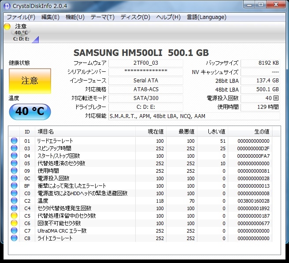Screen dimensions: 289x263
Task: Maximize the CrystalDiskInfo window
Action: [261, 5]
